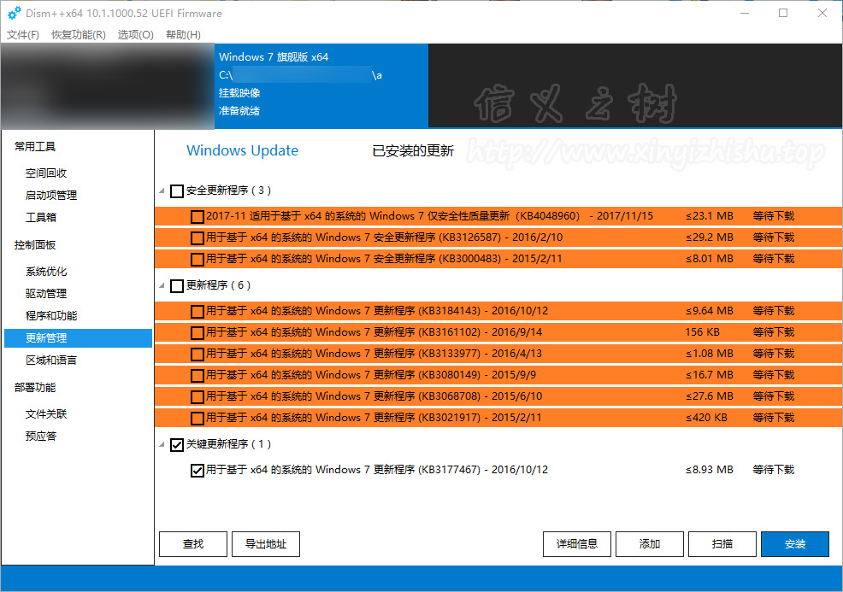Click the Dism++ gear icon in title bar
843x592 pixels.
point(14,13)
